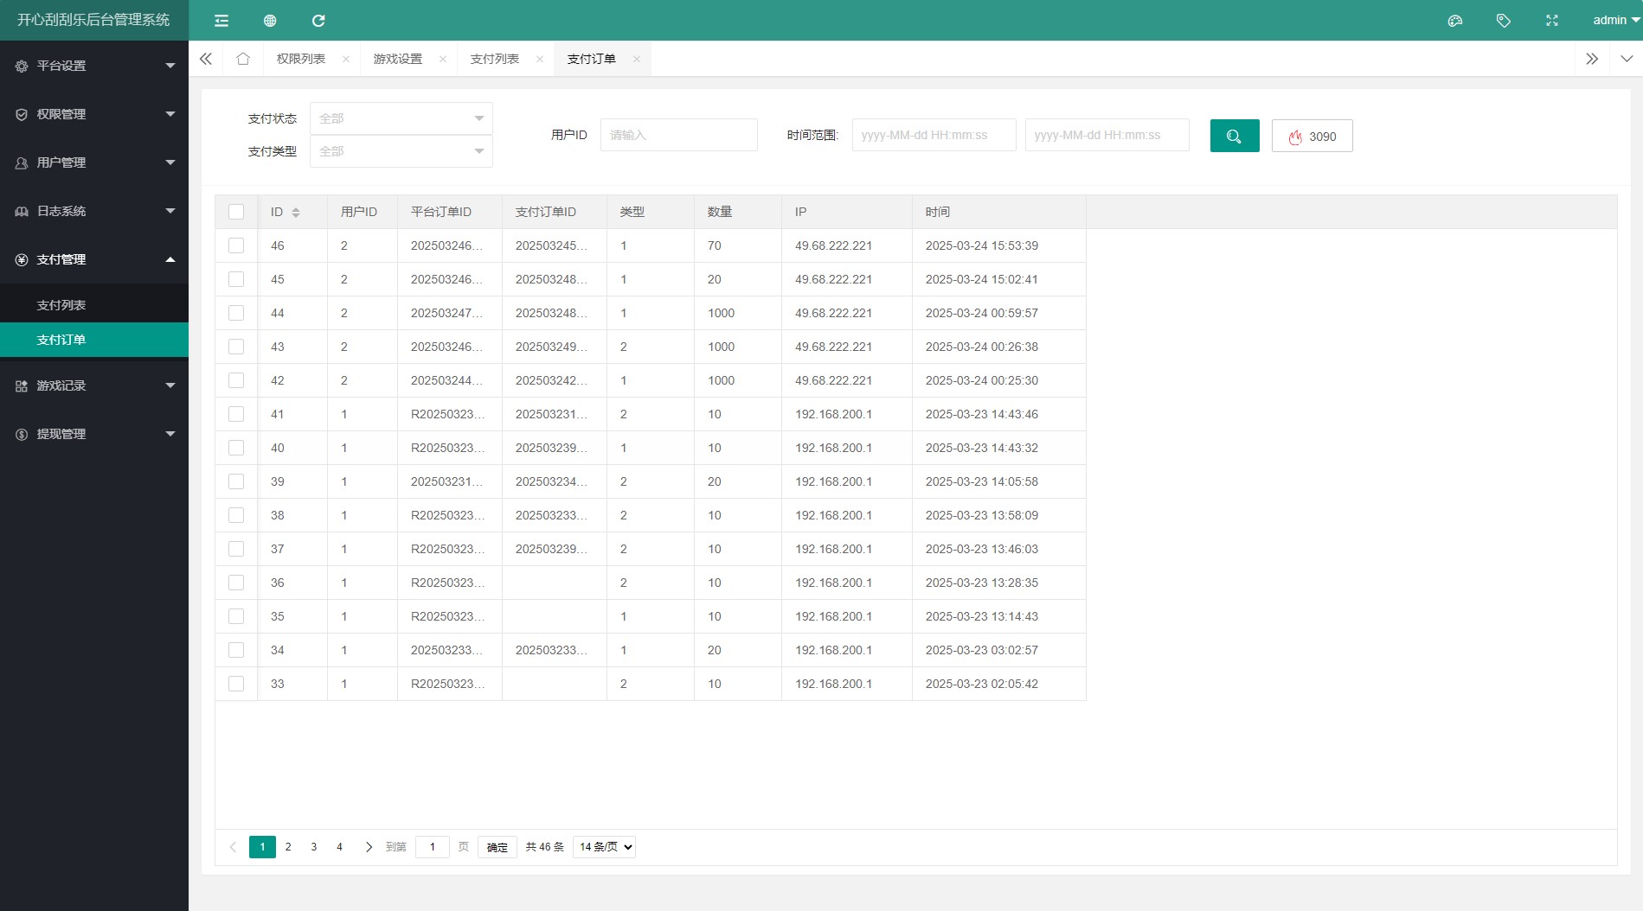Expand 游戏记录 menu arrow

(x=170, y=385)
